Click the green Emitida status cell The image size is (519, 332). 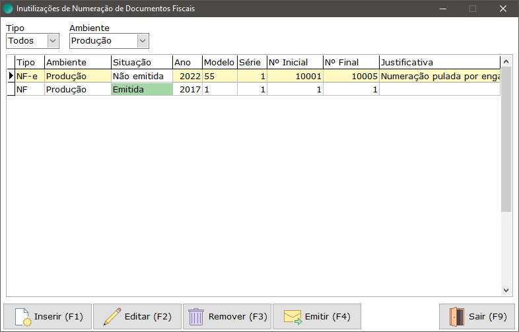(x=141, y=89)
